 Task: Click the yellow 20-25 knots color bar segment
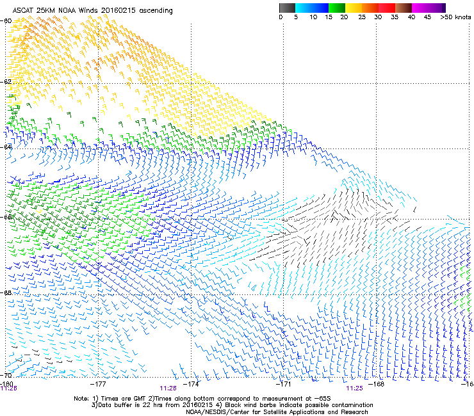[354, 8]
